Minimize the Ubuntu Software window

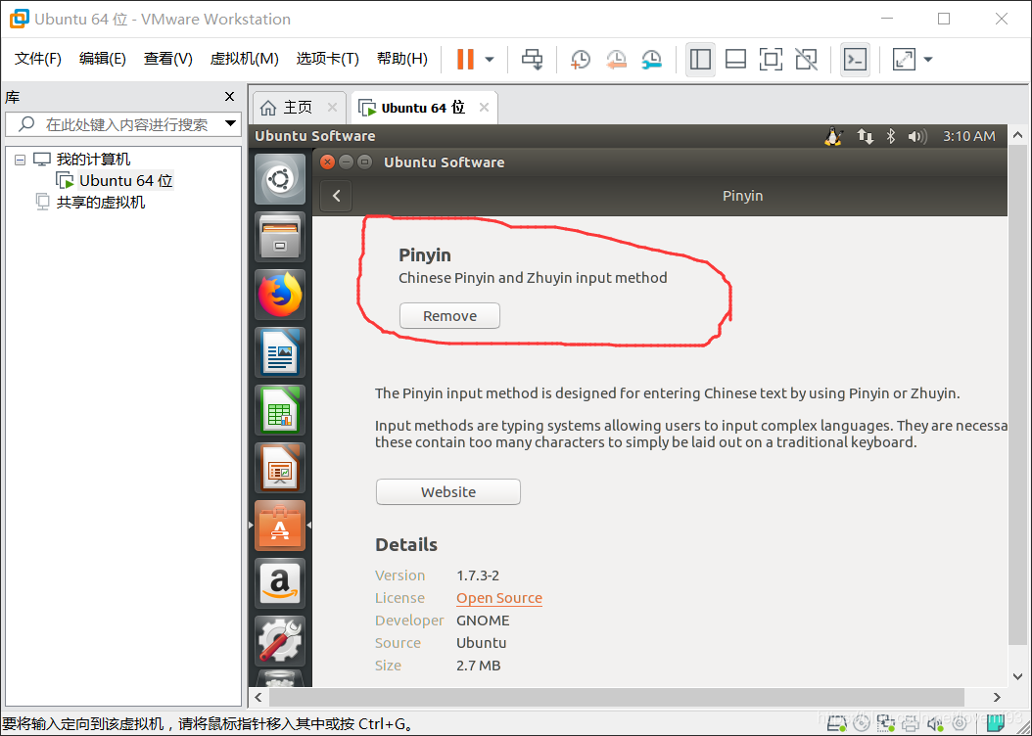tap(346, 161)
